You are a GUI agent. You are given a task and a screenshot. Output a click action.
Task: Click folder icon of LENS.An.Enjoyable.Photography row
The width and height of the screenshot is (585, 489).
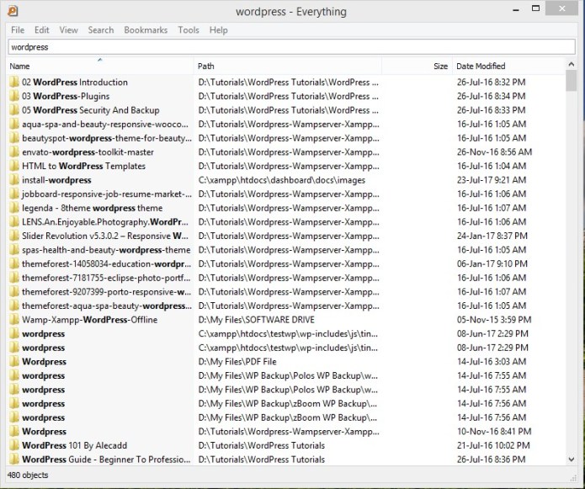coord(14,222)
